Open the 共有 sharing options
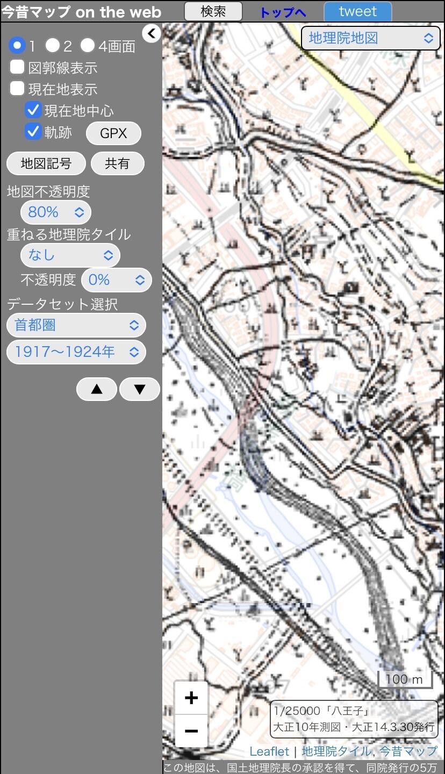445x774 pixels. [x=117, y=163]
